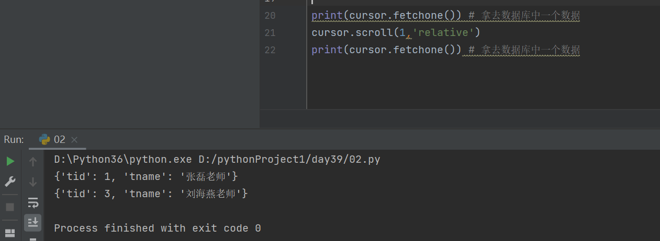Click the output line with tid 3
The width and height of the screenshot is (660, 241).
[x=151, y=194]
